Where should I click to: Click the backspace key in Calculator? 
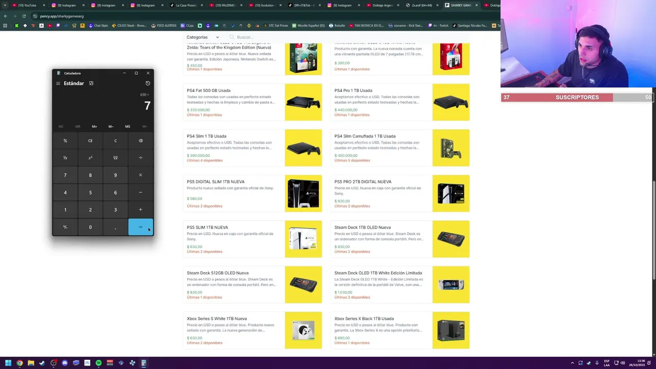(x=140, y=140)
